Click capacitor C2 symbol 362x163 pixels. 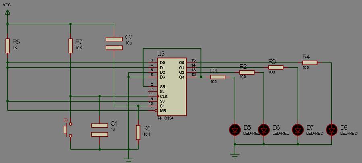114,43
